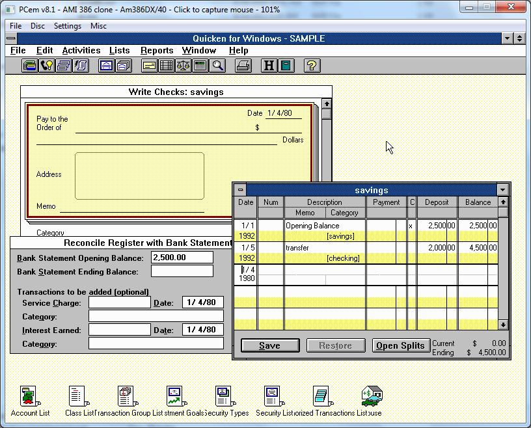Click Bank Statement Ending Balance field
The image size is (531, 428).
click(182, 271)
